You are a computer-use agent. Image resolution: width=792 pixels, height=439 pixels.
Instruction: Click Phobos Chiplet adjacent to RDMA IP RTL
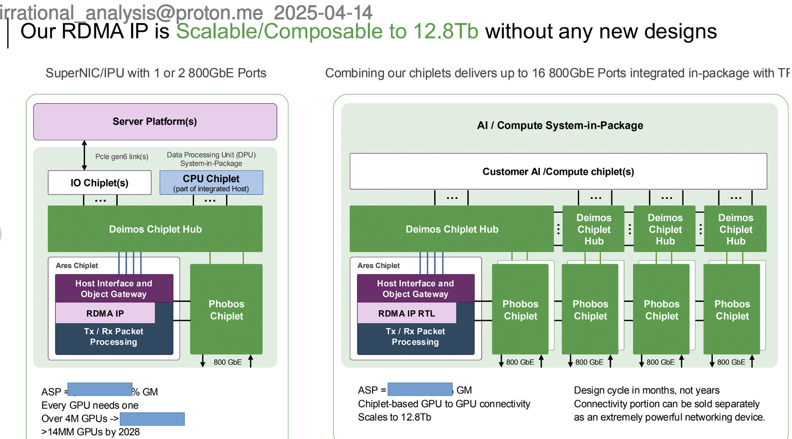pyautogui.click(x=520, y=309)
